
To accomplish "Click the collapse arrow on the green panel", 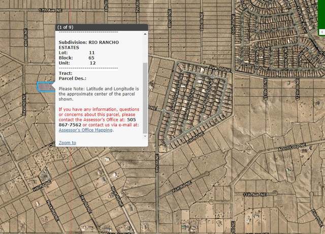I will [322, 32].
